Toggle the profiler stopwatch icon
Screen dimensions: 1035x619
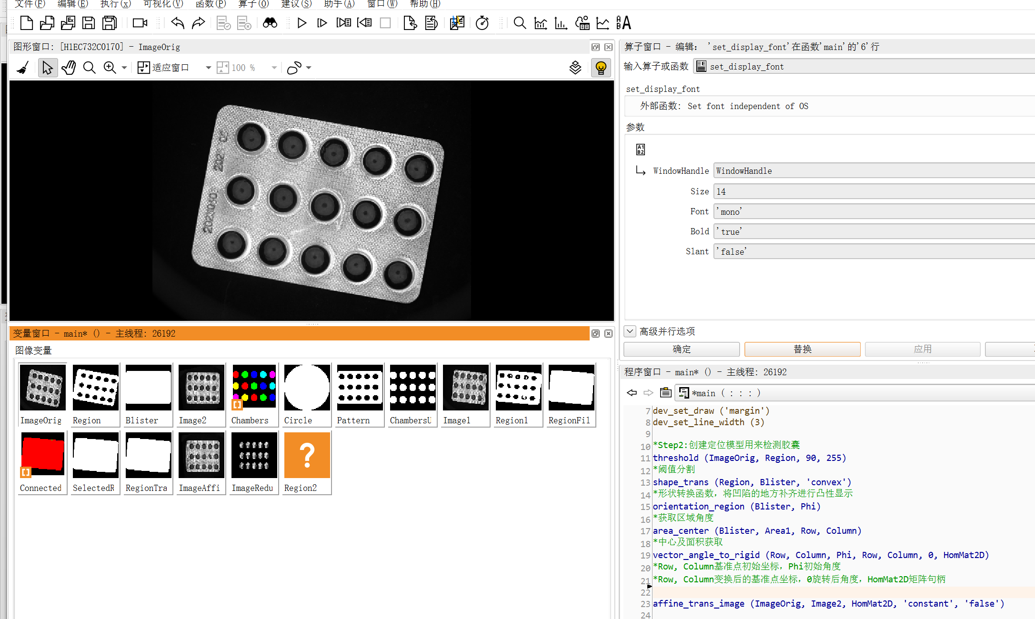[482, 23]
